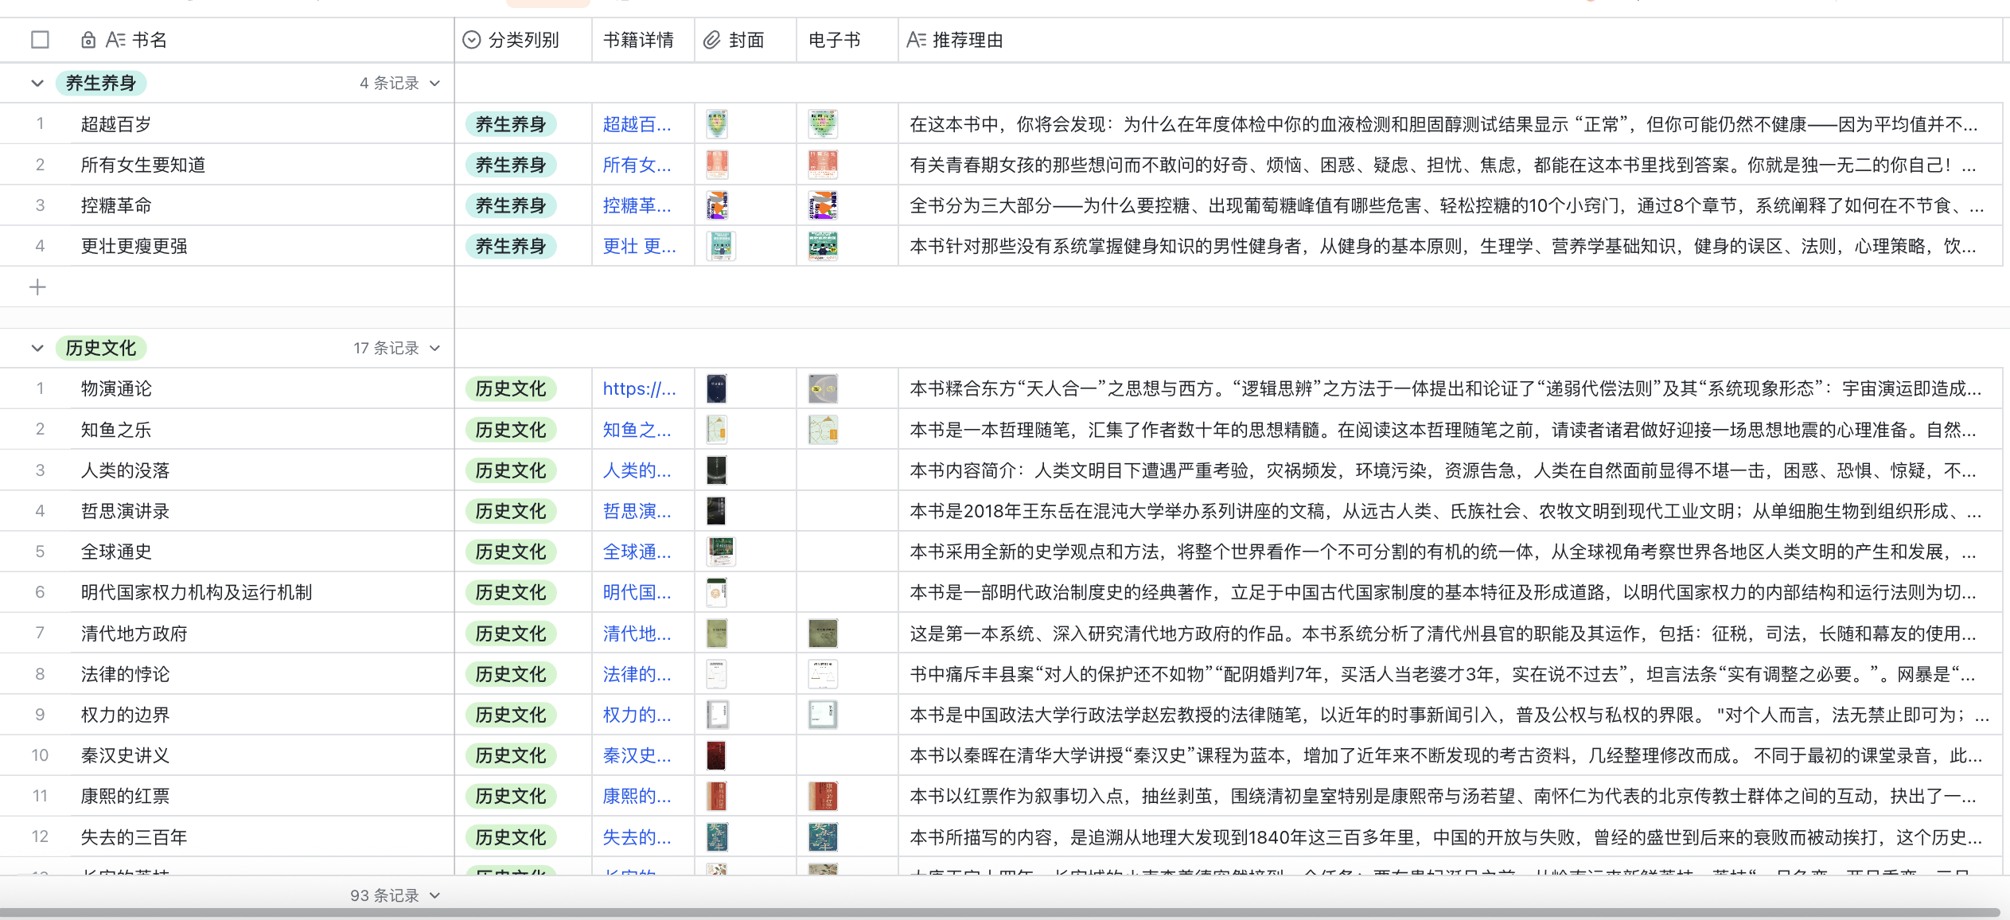This screenshot has height=920, width=2010.
Task: Select the 权力的边界 title cell
Action: pos(126,715)
